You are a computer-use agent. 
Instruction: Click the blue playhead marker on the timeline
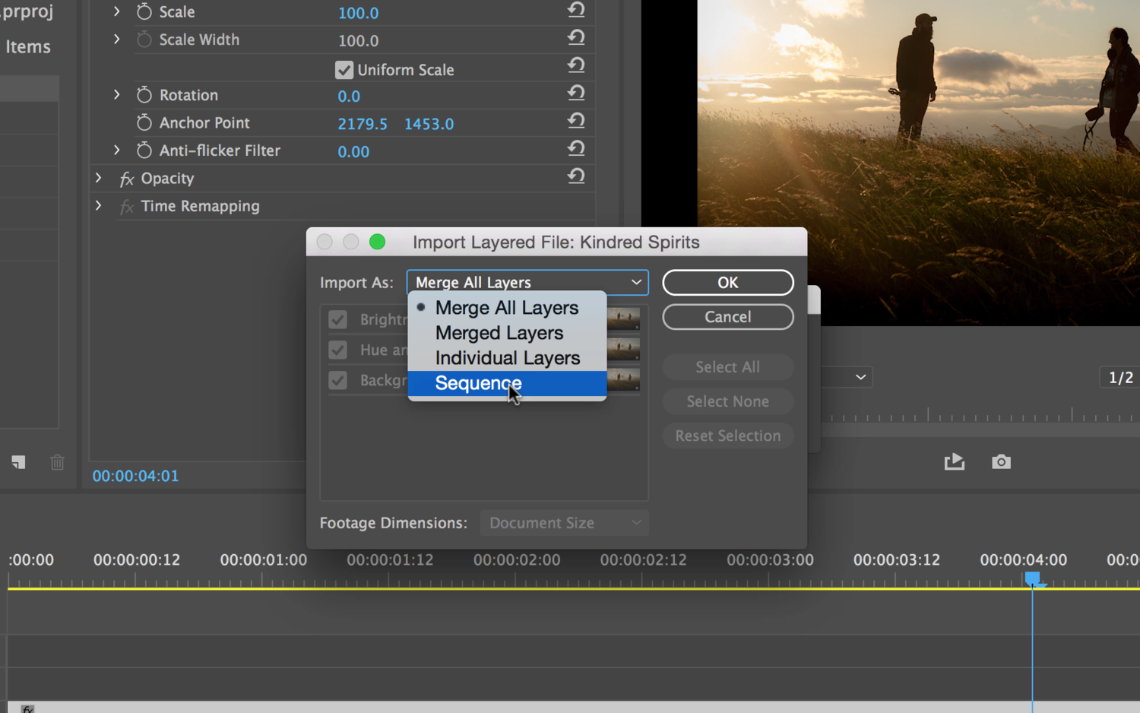click(1032, 579)
